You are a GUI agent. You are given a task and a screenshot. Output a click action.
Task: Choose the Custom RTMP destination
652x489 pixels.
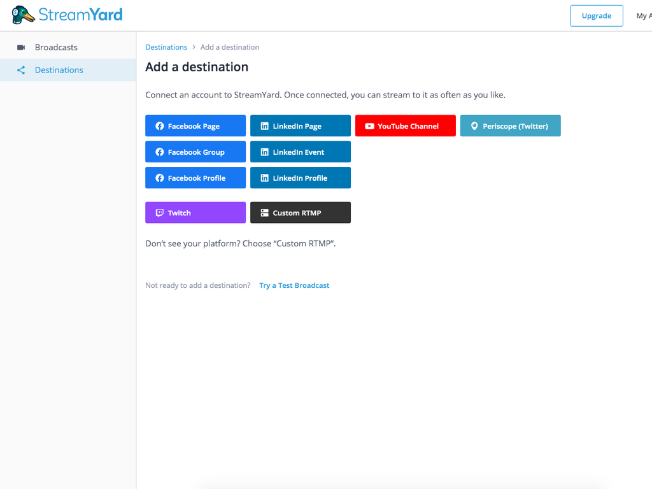[x=301, y=213]
